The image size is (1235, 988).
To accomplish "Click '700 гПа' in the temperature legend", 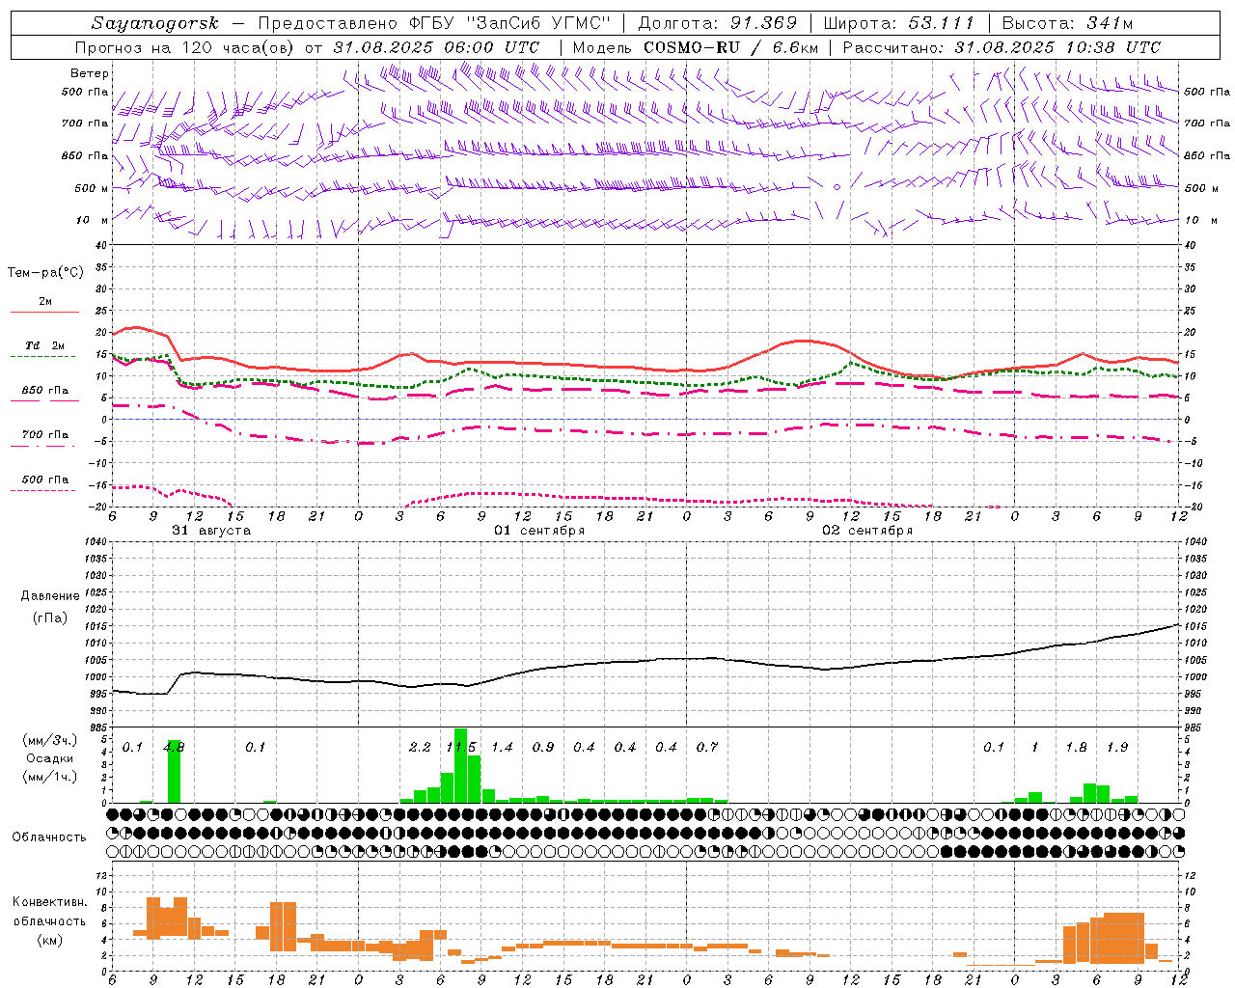I will [44, 435].
